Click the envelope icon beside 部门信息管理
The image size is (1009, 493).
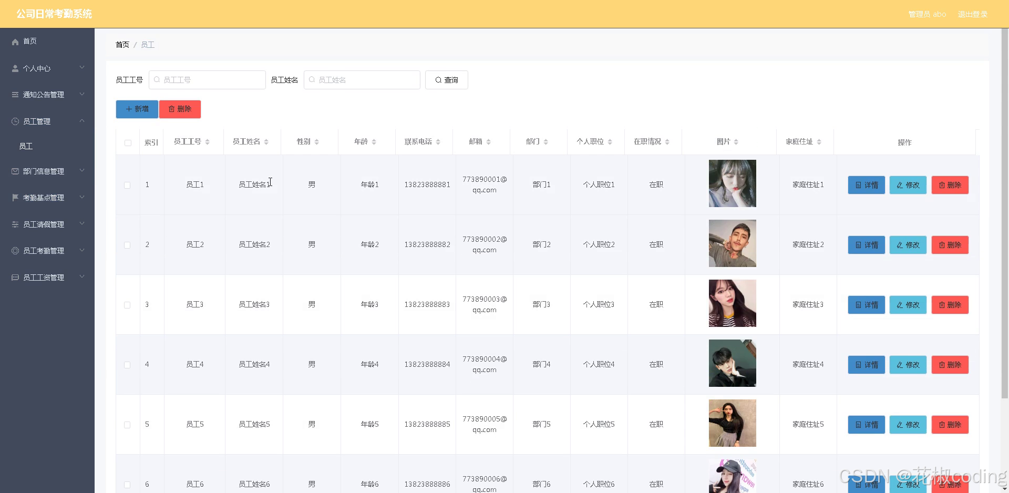15,171
